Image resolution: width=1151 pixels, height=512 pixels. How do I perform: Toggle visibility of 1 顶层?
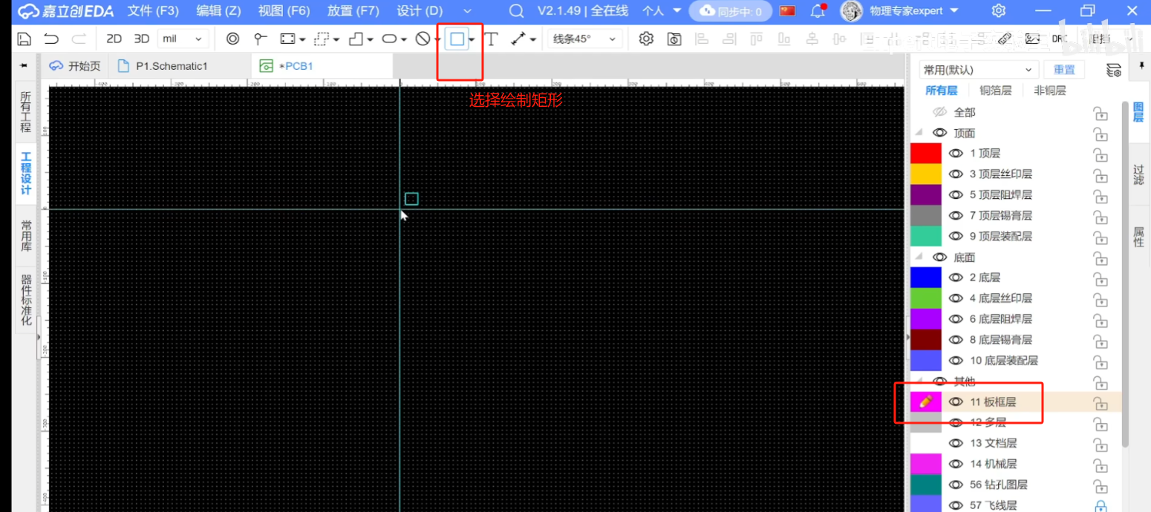click(956, 154)
